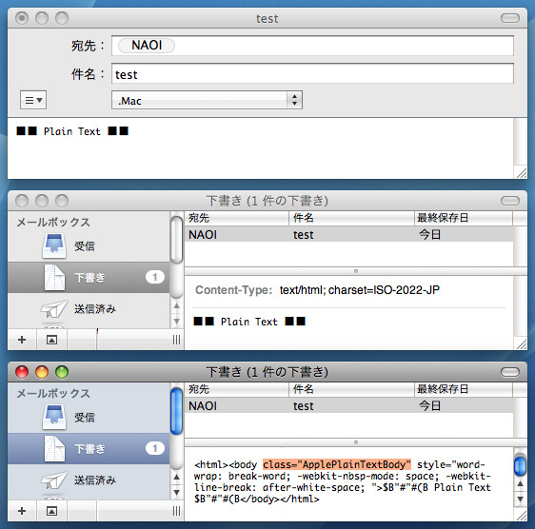Open the .Mac account popup
535x529 pixels.
[x=207, y=100]
